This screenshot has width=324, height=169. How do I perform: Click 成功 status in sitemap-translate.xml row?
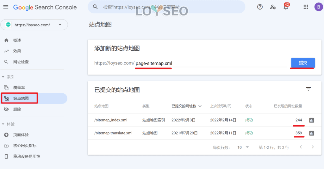click(x=249, y=133)
